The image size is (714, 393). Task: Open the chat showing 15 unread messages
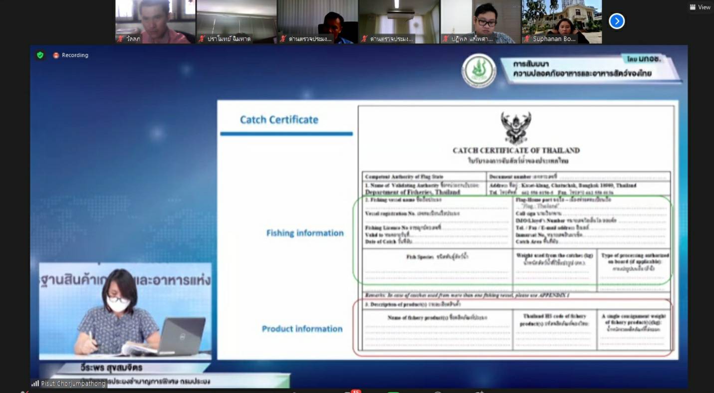(349, 392)
